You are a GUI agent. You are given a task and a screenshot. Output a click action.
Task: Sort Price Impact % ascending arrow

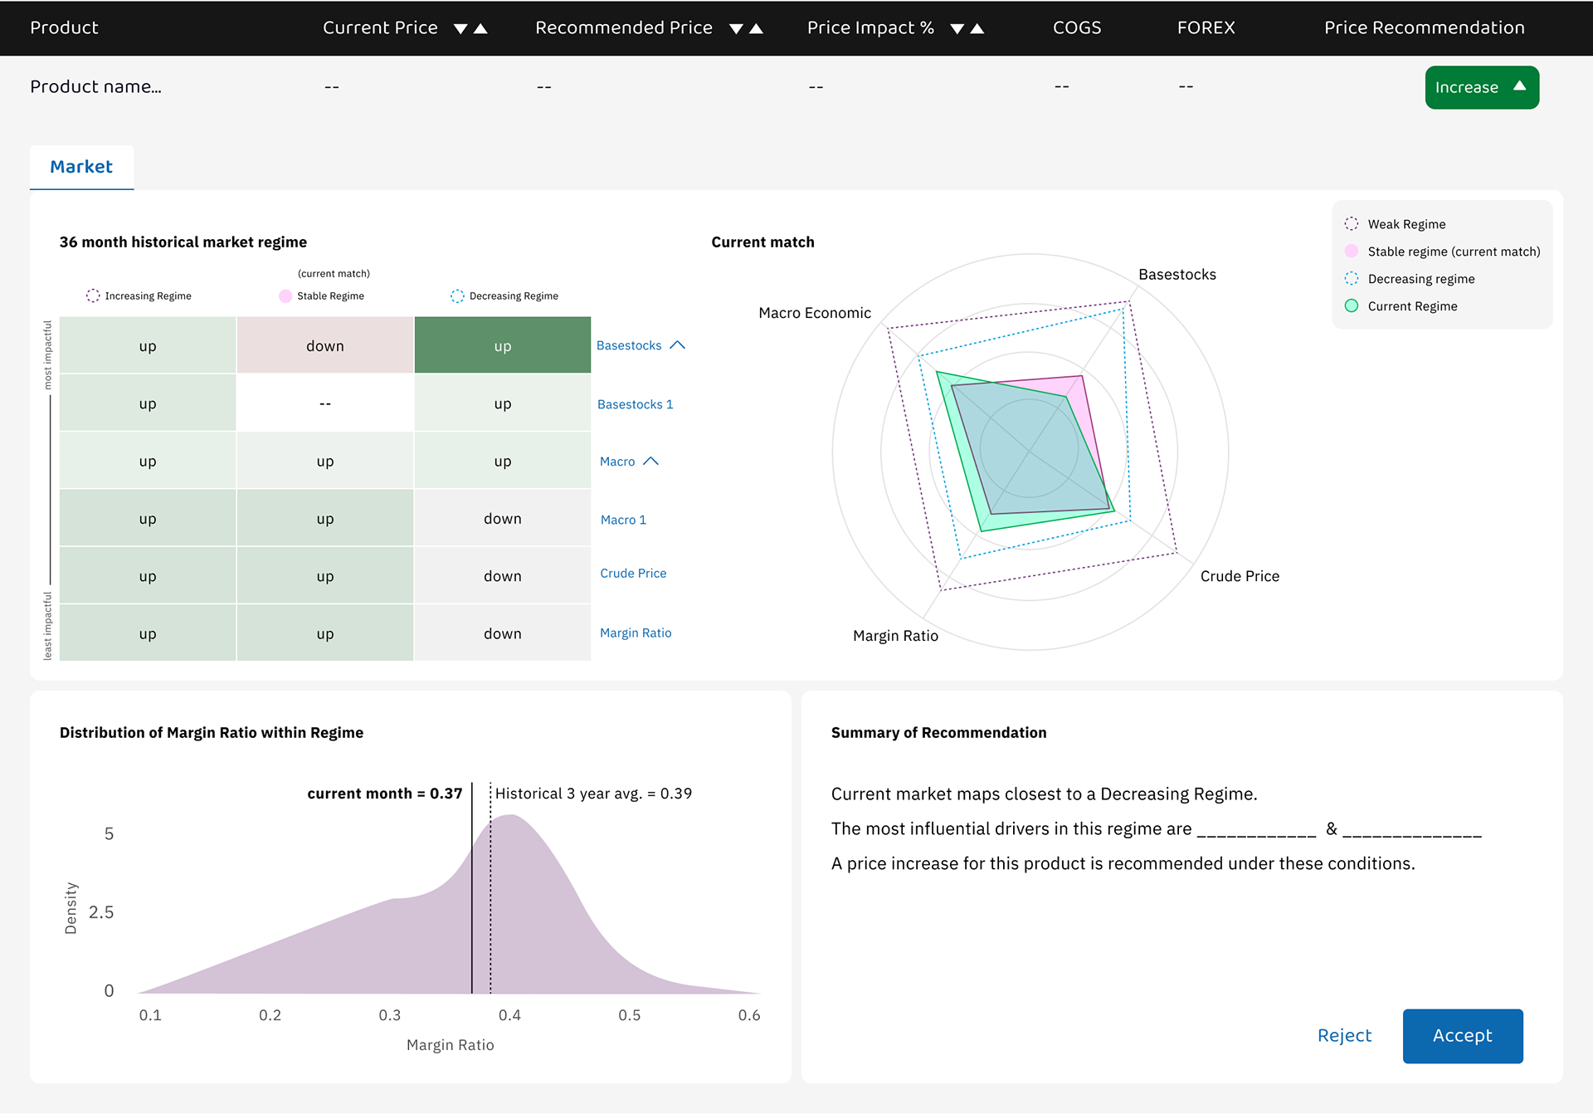coord(977,28)
